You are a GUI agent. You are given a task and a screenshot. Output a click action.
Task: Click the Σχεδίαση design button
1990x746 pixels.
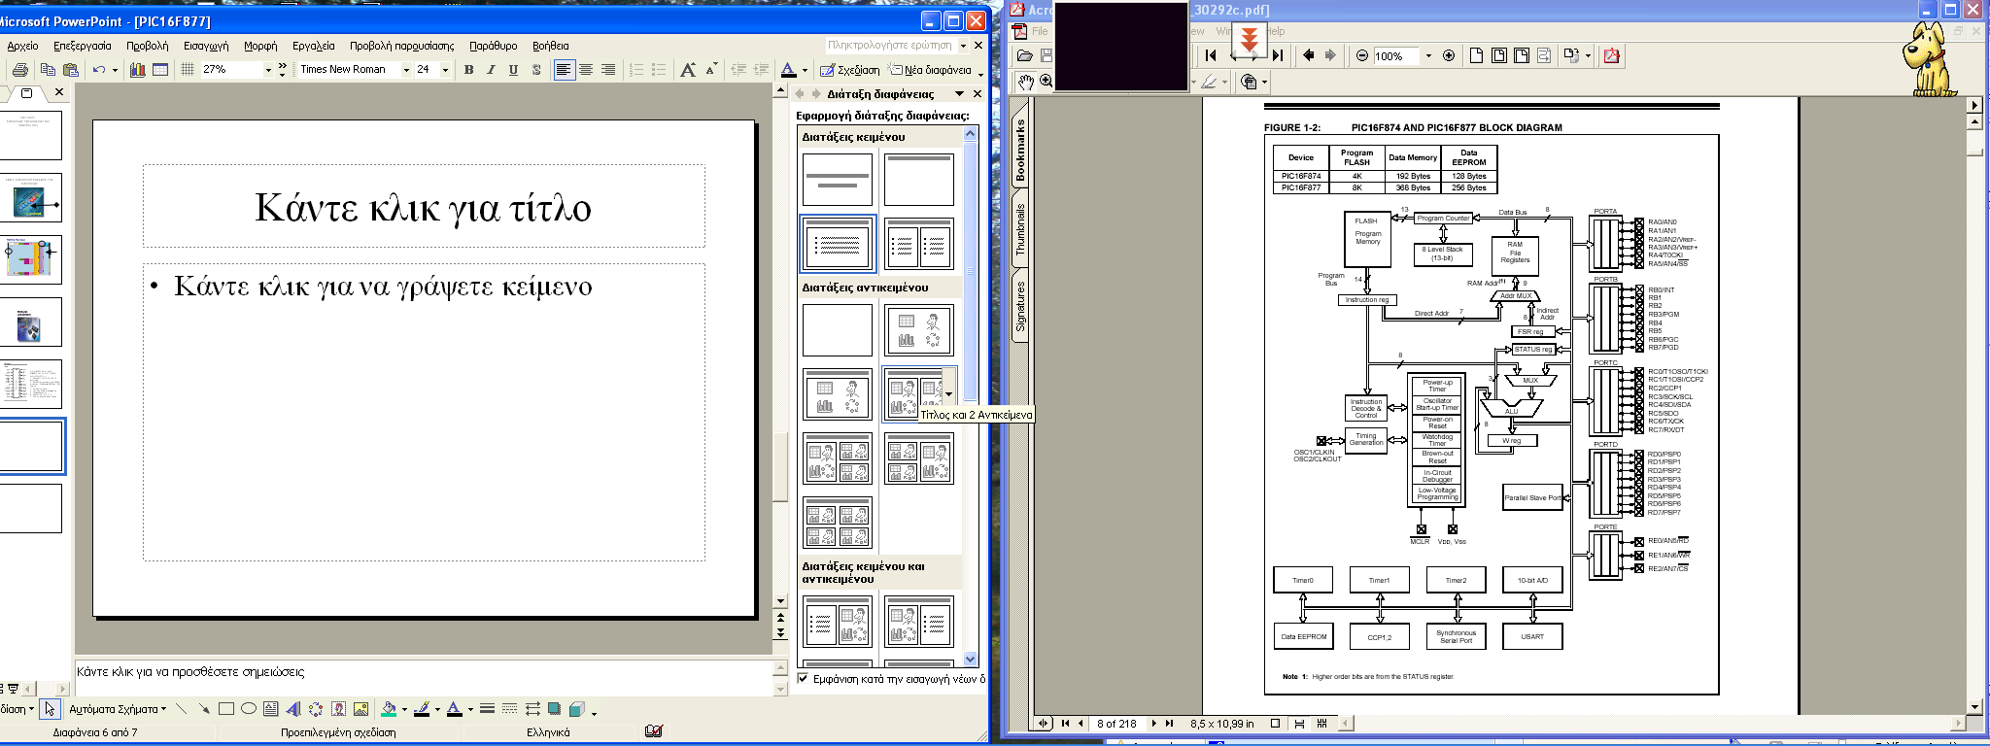pos(850,70)
